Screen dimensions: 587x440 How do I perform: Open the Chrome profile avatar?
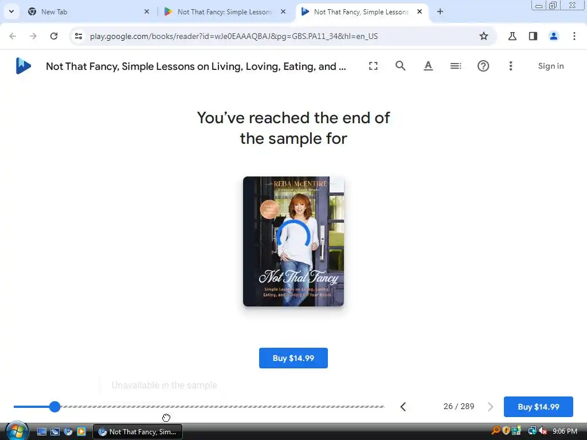pos(553,36)
